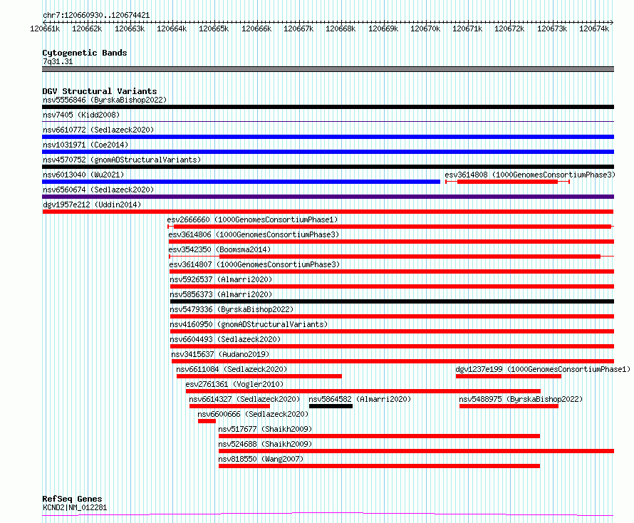This screenshot has width=634, height=523.
Task: Select esv2666660 (1000GenomesConsortiumPhase1) label
Action: coord(252,219)
